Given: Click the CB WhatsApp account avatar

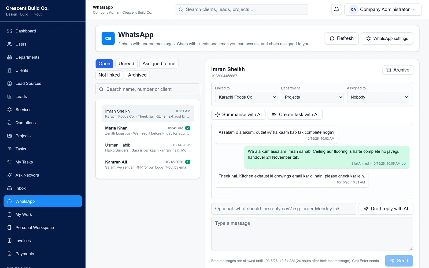Looking at the screenshot, I should coord(108,38).
